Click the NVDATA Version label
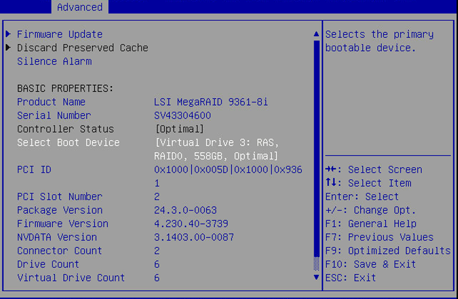The height and width of the screenshot is (299, 458). click(x=57, y=237)
